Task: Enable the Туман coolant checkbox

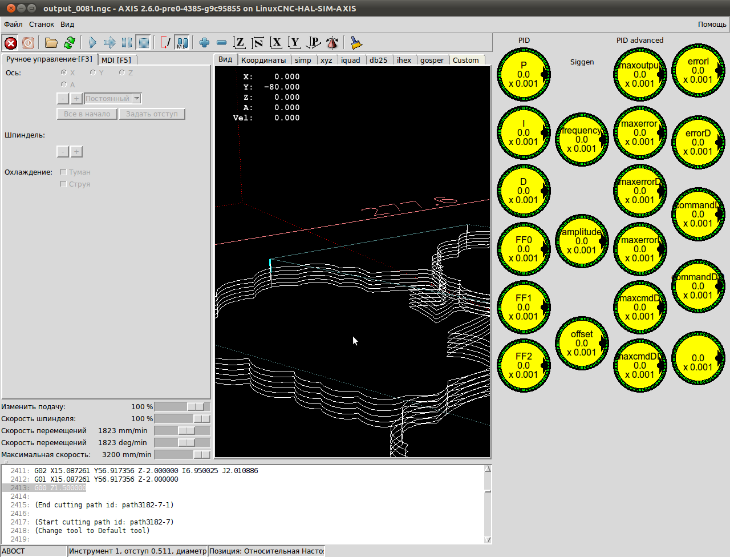Action: pyautogui.click(x=63, y=172)
